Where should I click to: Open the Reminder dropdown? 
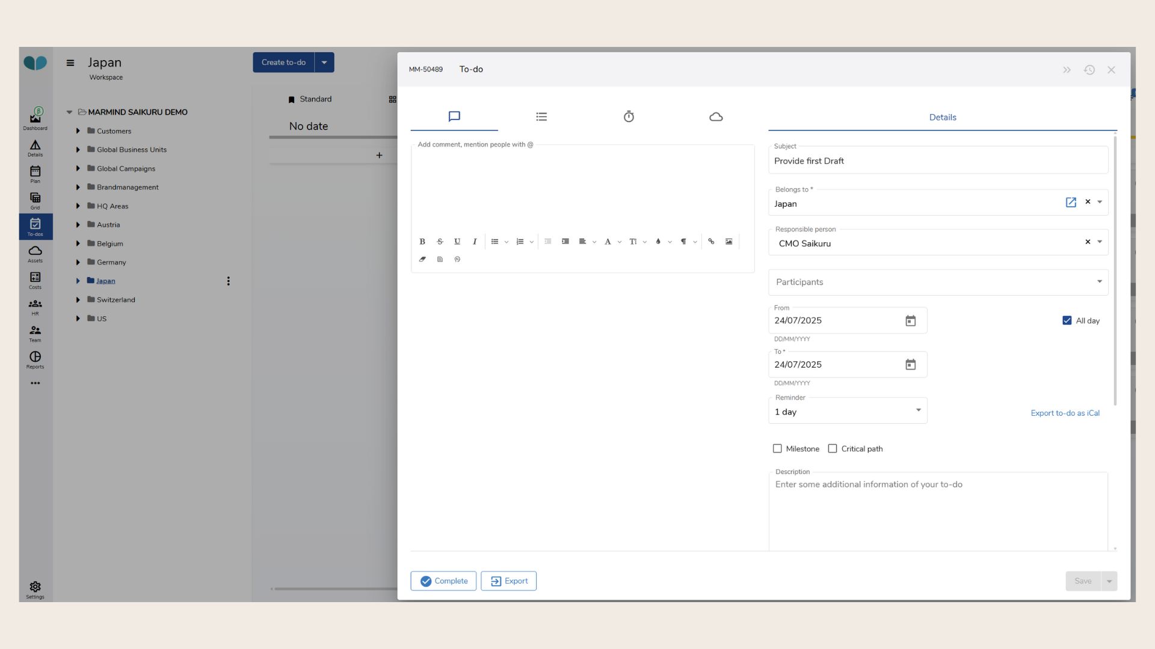pyautogui.click(x=848, y=411)
